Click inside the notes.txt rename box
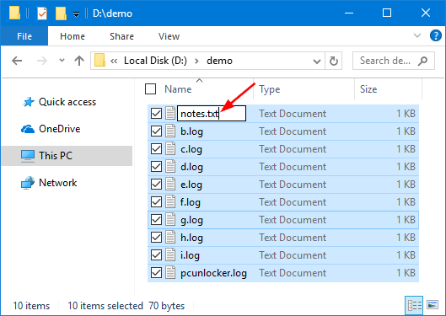This screenshot has height=316, width=446. [x=212, y=114]
